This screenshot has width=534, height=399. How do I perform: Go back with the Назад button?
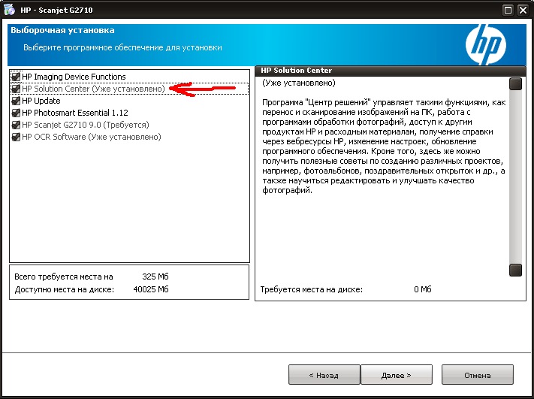(324, 375)
